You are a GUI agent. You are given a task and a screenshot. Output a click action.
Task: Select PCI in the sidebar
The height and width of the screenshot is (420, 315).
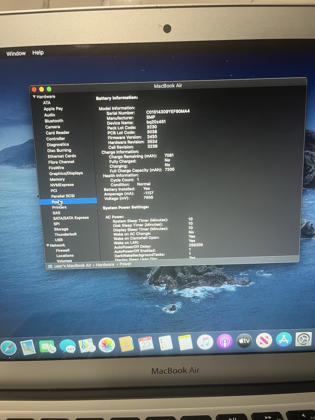pos(54,191)
